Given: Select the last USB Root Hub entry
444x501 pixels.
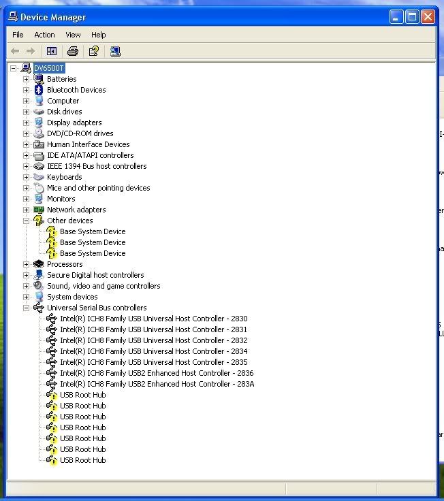Looking at the screenshot, I should [x=83, y=460].
